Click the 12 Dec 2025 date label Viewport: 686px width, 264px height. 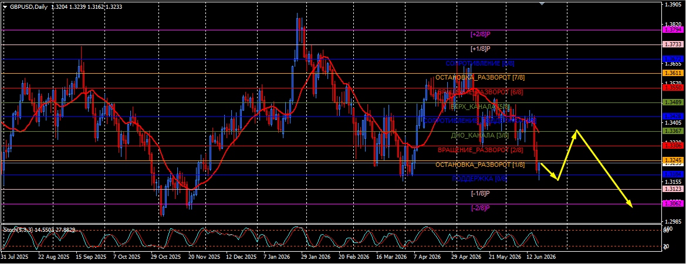(241, 257)
